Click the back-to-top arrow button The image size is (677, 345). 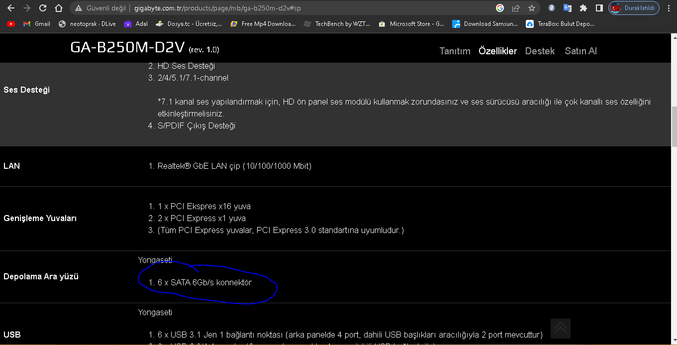coord(561,329)
